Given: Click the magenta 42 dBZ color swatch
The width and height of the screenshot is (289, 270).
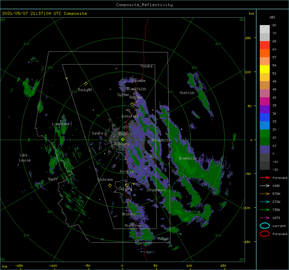Looking at the screenshot, I should (265, 101).
